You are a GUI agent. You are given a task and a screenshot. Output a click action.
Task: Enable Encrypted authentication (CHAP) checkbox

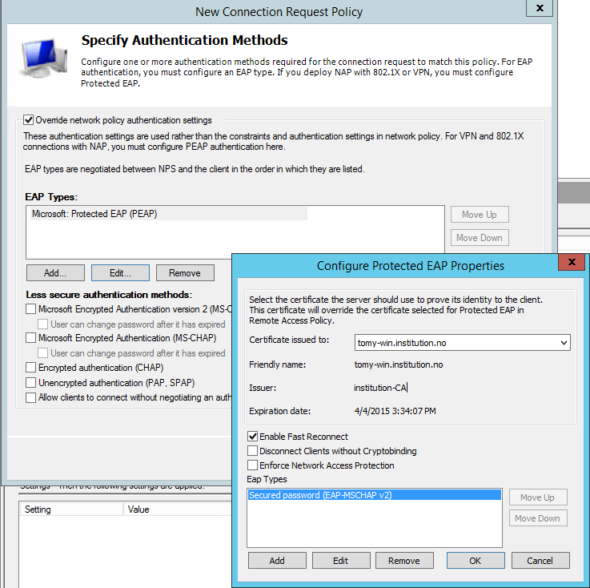pos(31,367)
